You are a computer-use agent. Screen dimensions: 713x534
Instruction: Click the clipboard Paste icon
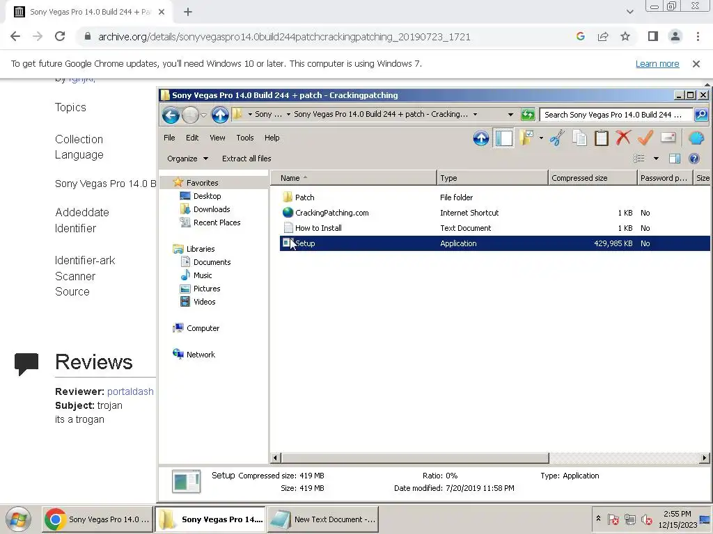click(601, 138)
